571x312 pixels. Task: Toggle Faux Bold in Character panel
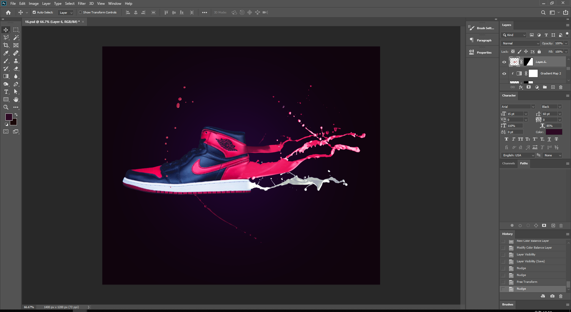coord(506,139)
